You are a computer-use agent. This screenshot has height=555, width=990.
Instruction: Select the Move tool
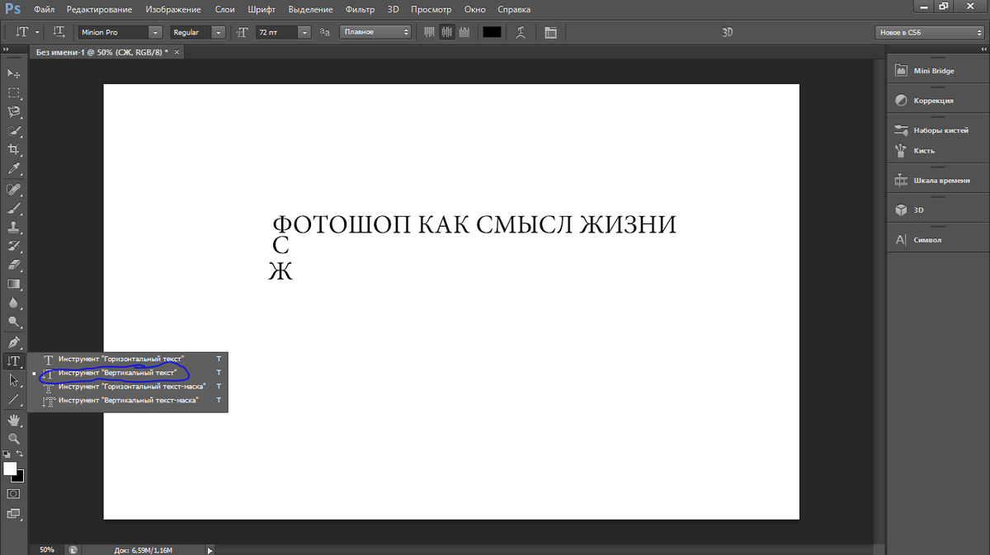[14, 74]
